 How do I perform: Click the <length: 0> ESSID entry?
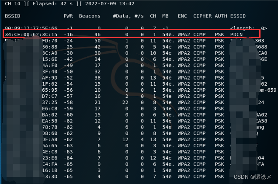(x=248, y=28)
